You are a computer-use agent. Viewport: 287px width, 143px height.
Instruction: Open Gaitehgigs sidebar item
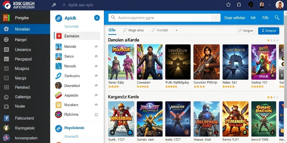tap(25, 97)
